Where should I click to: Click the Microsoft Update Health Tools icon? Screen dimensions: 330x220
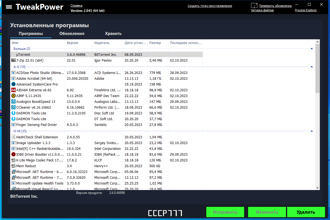pyautogui.click(x=13, y=183)
